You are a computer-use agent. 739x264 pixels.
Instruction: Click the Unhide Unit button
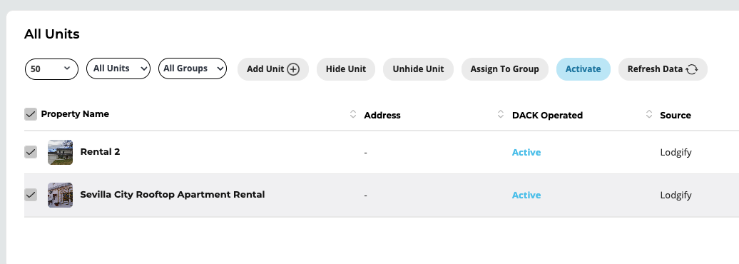pos(418,69)
